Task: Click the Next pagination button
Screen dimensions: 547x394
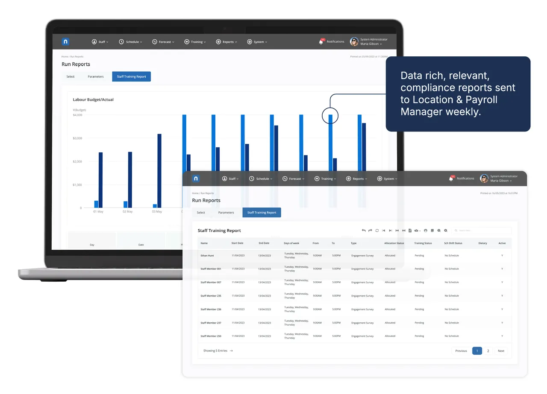Action: 501,351
